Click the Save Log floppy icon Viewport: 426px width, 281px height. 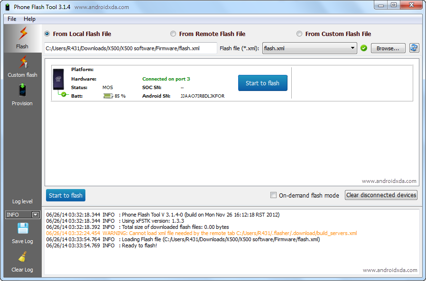23,228
